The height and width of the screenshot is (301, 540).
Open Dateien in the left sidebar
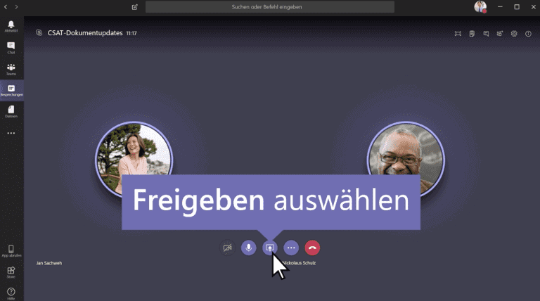point(11,111)
